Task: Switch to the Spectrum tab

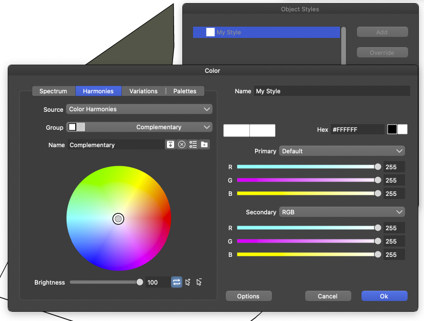Action: pyautogui.click(x=53, y=91)
